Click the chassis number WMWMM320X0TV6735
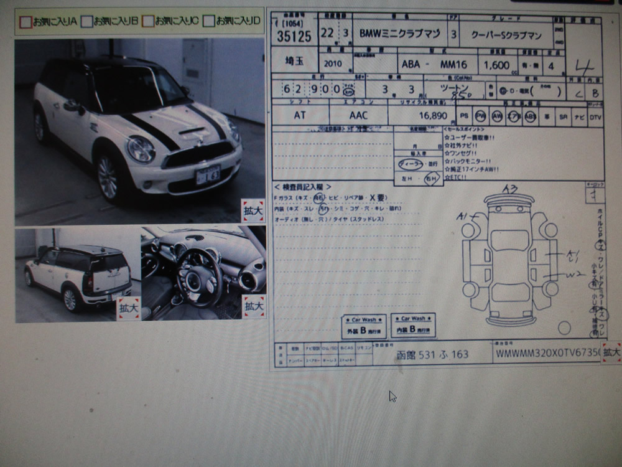622x467 pixels. [548, 353]
